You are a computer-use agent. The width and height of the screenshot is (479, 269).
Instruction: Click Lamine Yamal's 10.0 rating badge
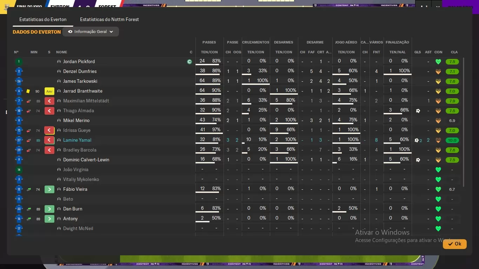pyautogui.click(x=452, y=140)
